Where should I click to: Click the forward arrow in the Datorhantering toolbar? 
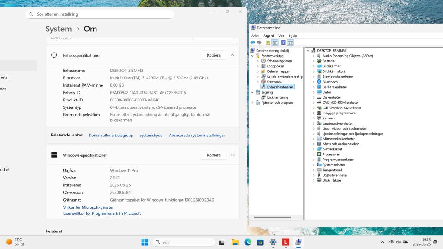[259, 42]
